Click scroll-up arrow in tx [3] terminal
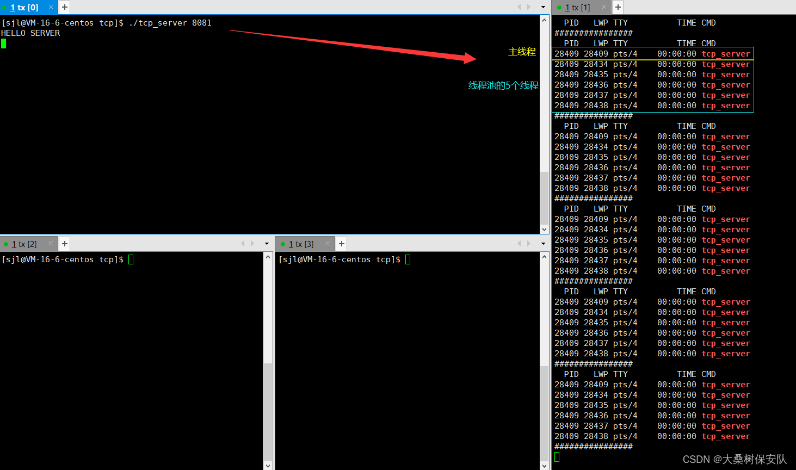The image size is (796, 470). pos(545,257)
